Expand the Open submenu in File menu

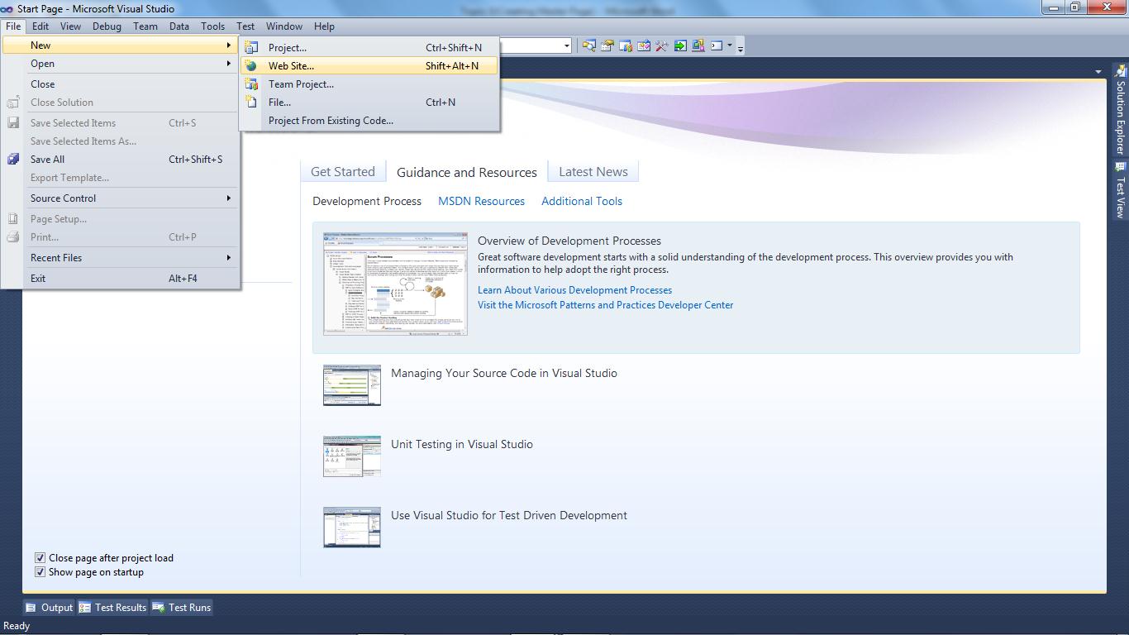(x=121, y=64)
